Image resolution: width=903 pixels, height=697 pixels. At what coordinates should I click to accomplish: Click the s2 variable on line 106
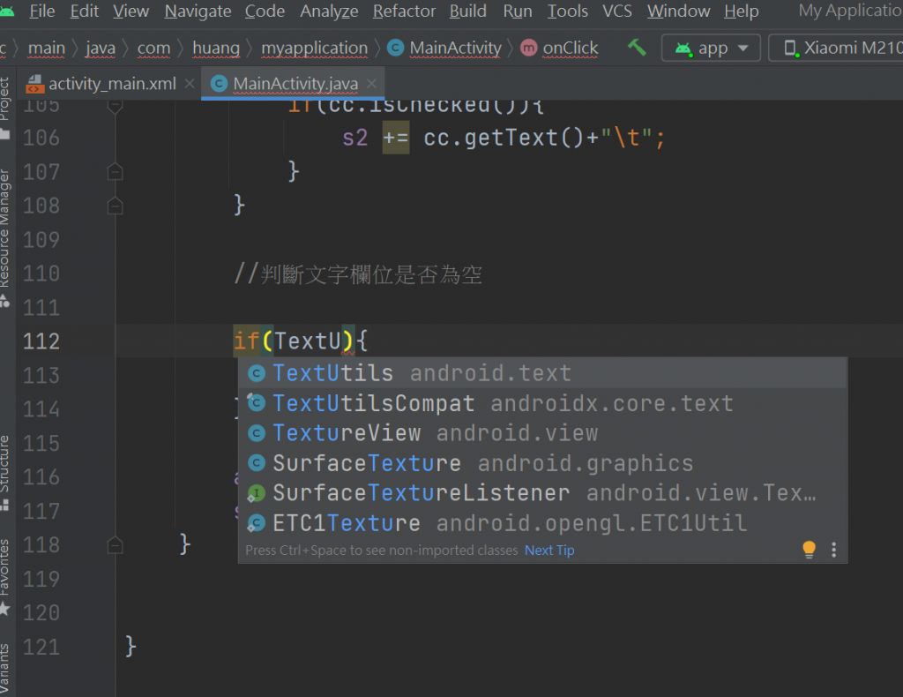click(354, 139)
